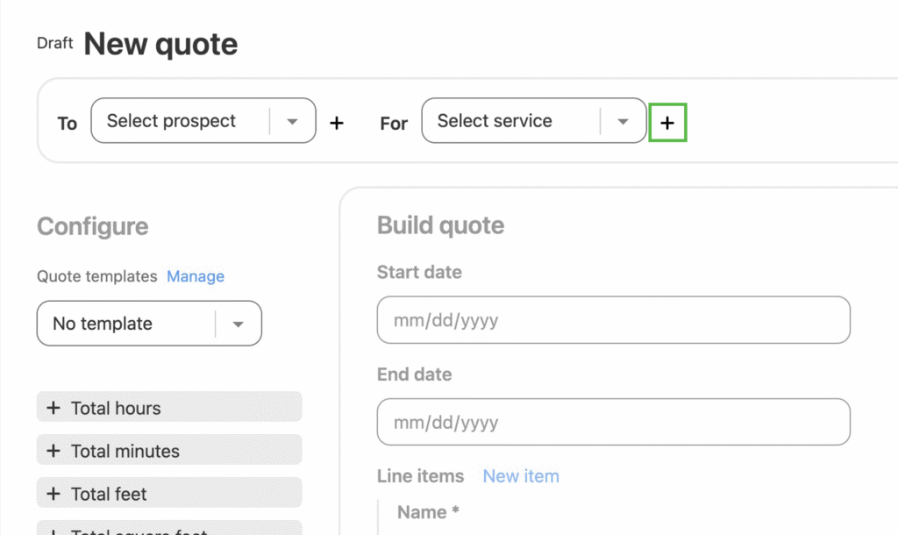
Task: Expand the Select prospect dropdown arrow
Action: [x=293, y=122]
